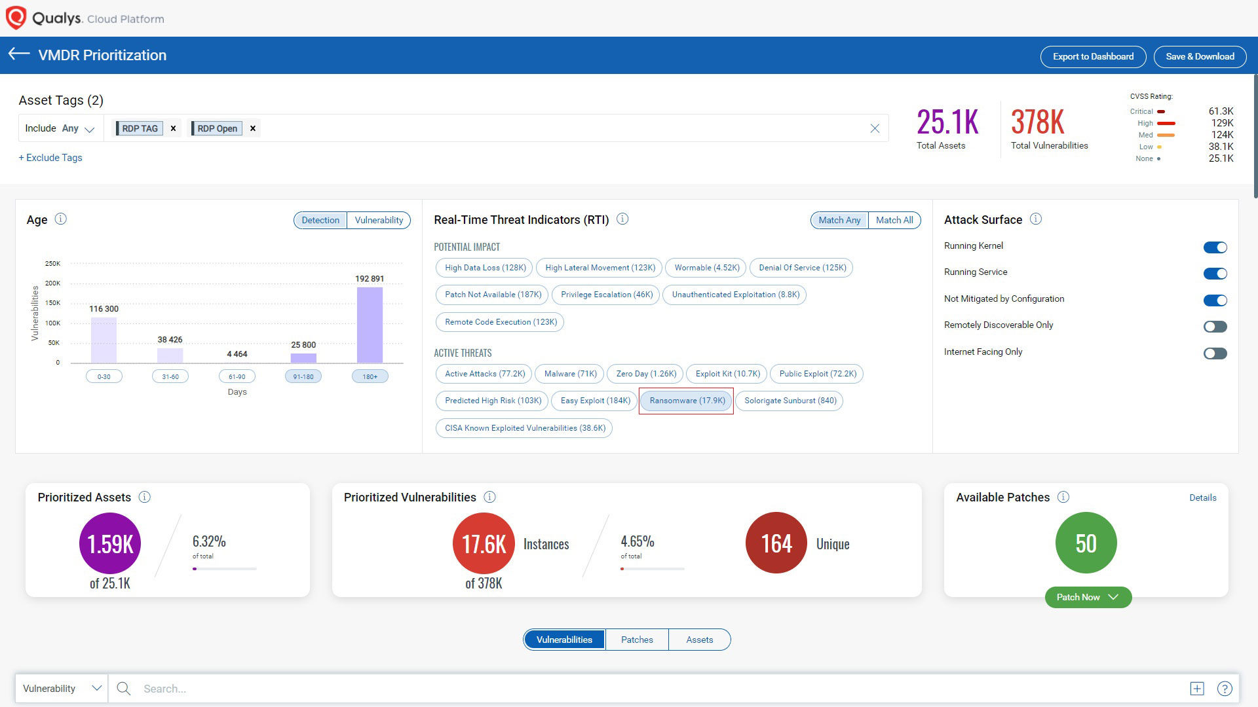Select the Public Exploit (72.2K) indicator

817,374
